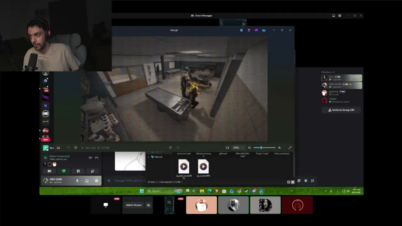Open Steam from the taskbar
Viewport: 402px width, 226px height.
[247, 191]
